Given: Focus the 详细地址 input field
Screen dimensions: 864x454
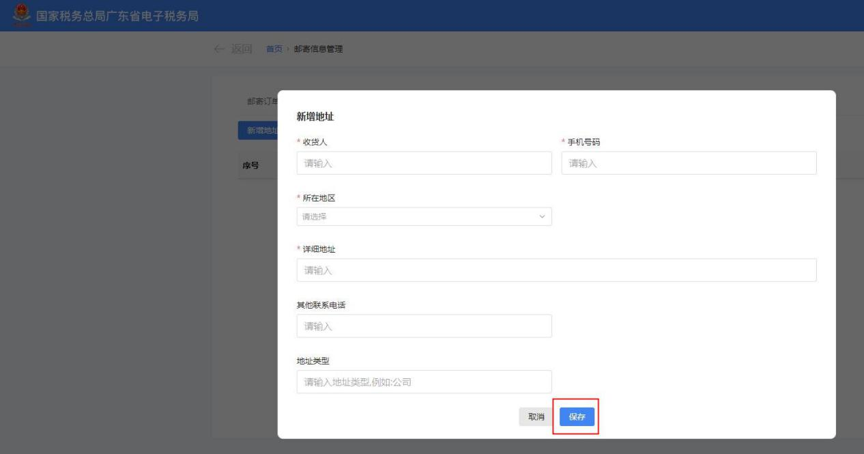Looking at the screenshot, I should (x=556, y=270).
